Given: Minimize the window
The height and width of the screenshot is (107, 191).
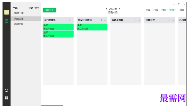Looking at the screenshot, I should click(x=174, y=4).
